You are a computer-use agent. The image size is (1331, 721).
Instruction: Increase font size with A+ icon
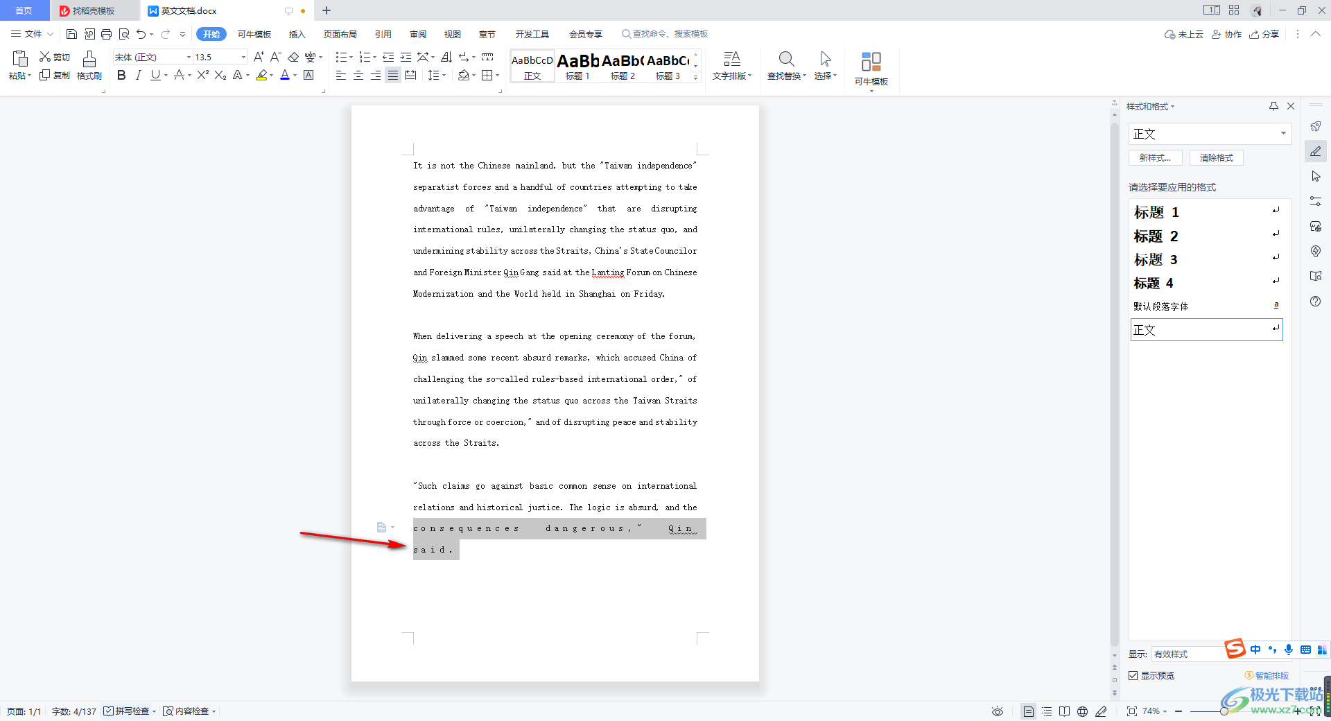pyautogui.click(x=259, y=57)
